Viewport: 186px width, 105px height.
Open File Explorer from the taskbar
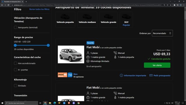pyautogui.click(x=50, y=103)
